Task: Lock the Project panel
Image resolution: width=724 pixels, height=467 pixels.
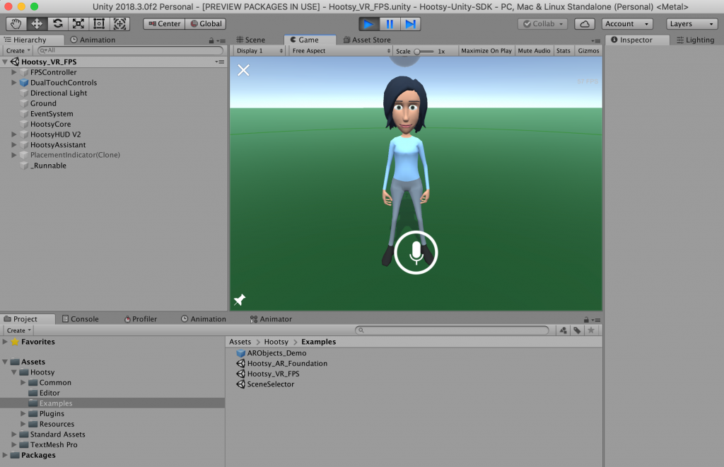Action: (586, 320)
